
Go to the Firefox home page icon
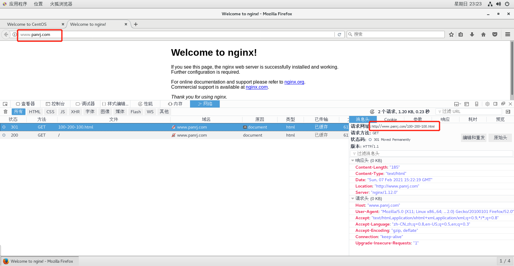483,34
